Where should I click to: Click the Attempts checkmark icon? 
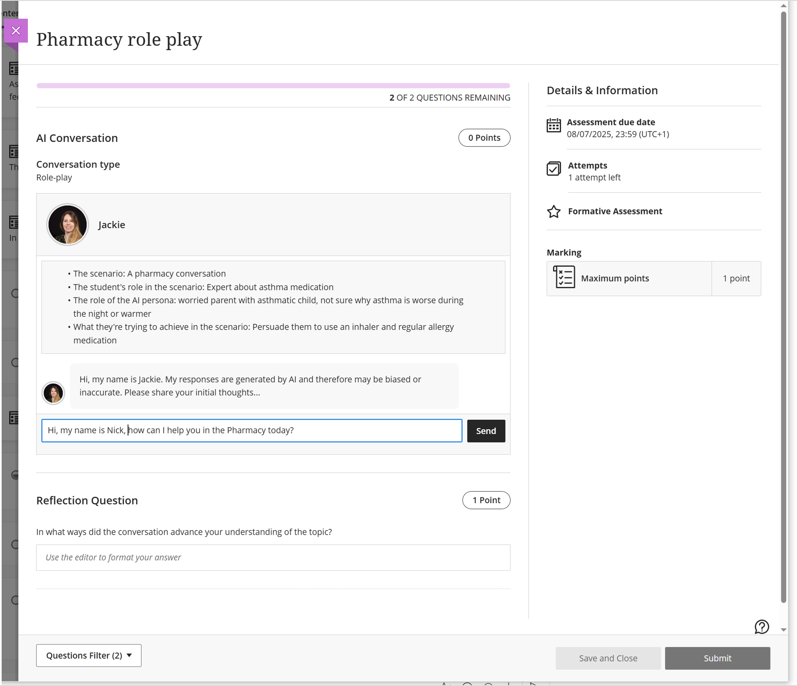point(553,169)
